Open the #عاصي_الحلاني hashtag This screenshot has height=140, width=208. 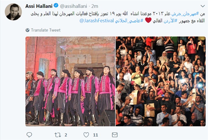[x=129, y=21]
